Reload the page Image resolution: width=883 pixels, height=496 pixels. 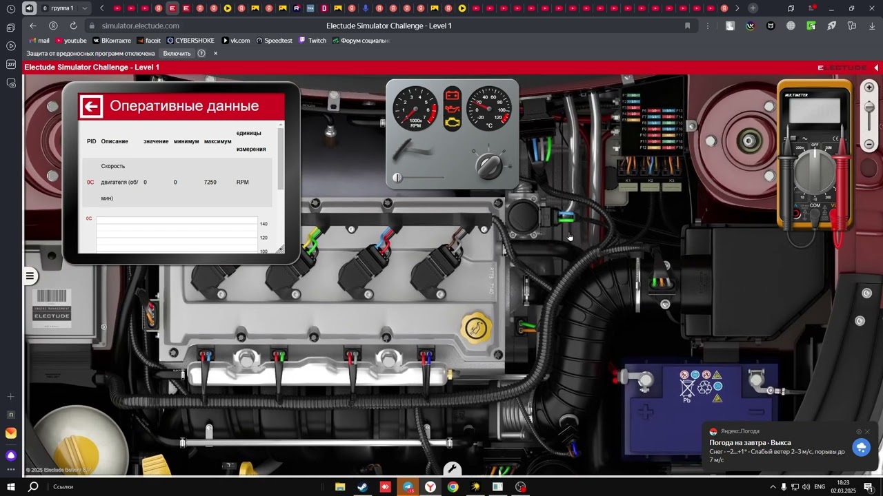click(x=73, y=25)
